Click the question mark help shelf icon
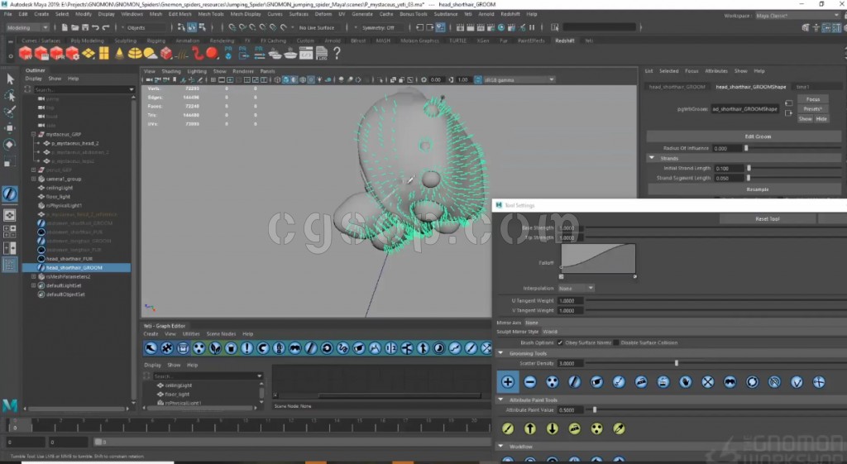Screen dimensions: 847x464 click(337, 53)
